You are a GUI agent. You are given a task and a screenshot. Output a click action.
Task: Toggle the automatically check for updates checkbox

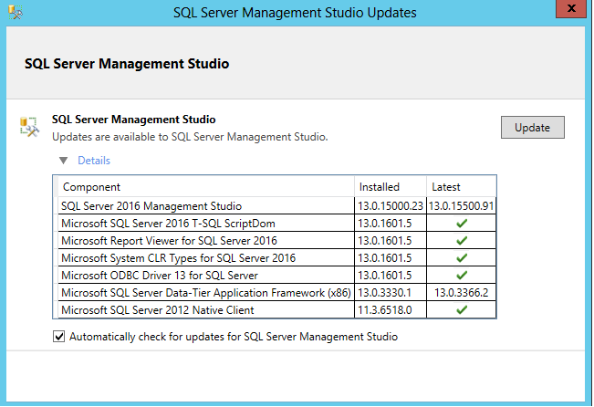click(x=59, y=337)
